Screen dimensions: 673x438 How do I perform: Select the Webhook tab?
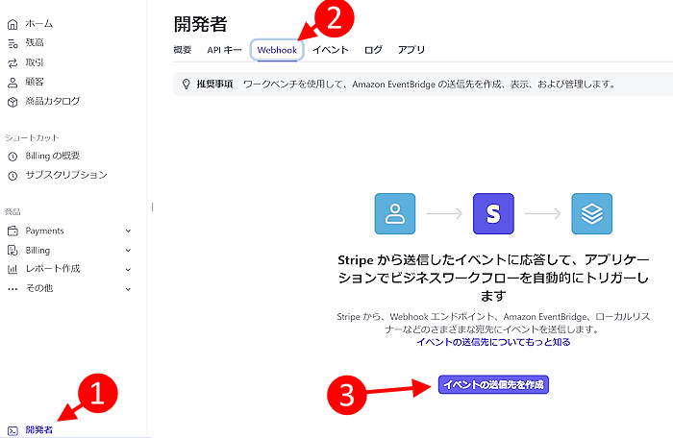(277, 50)
